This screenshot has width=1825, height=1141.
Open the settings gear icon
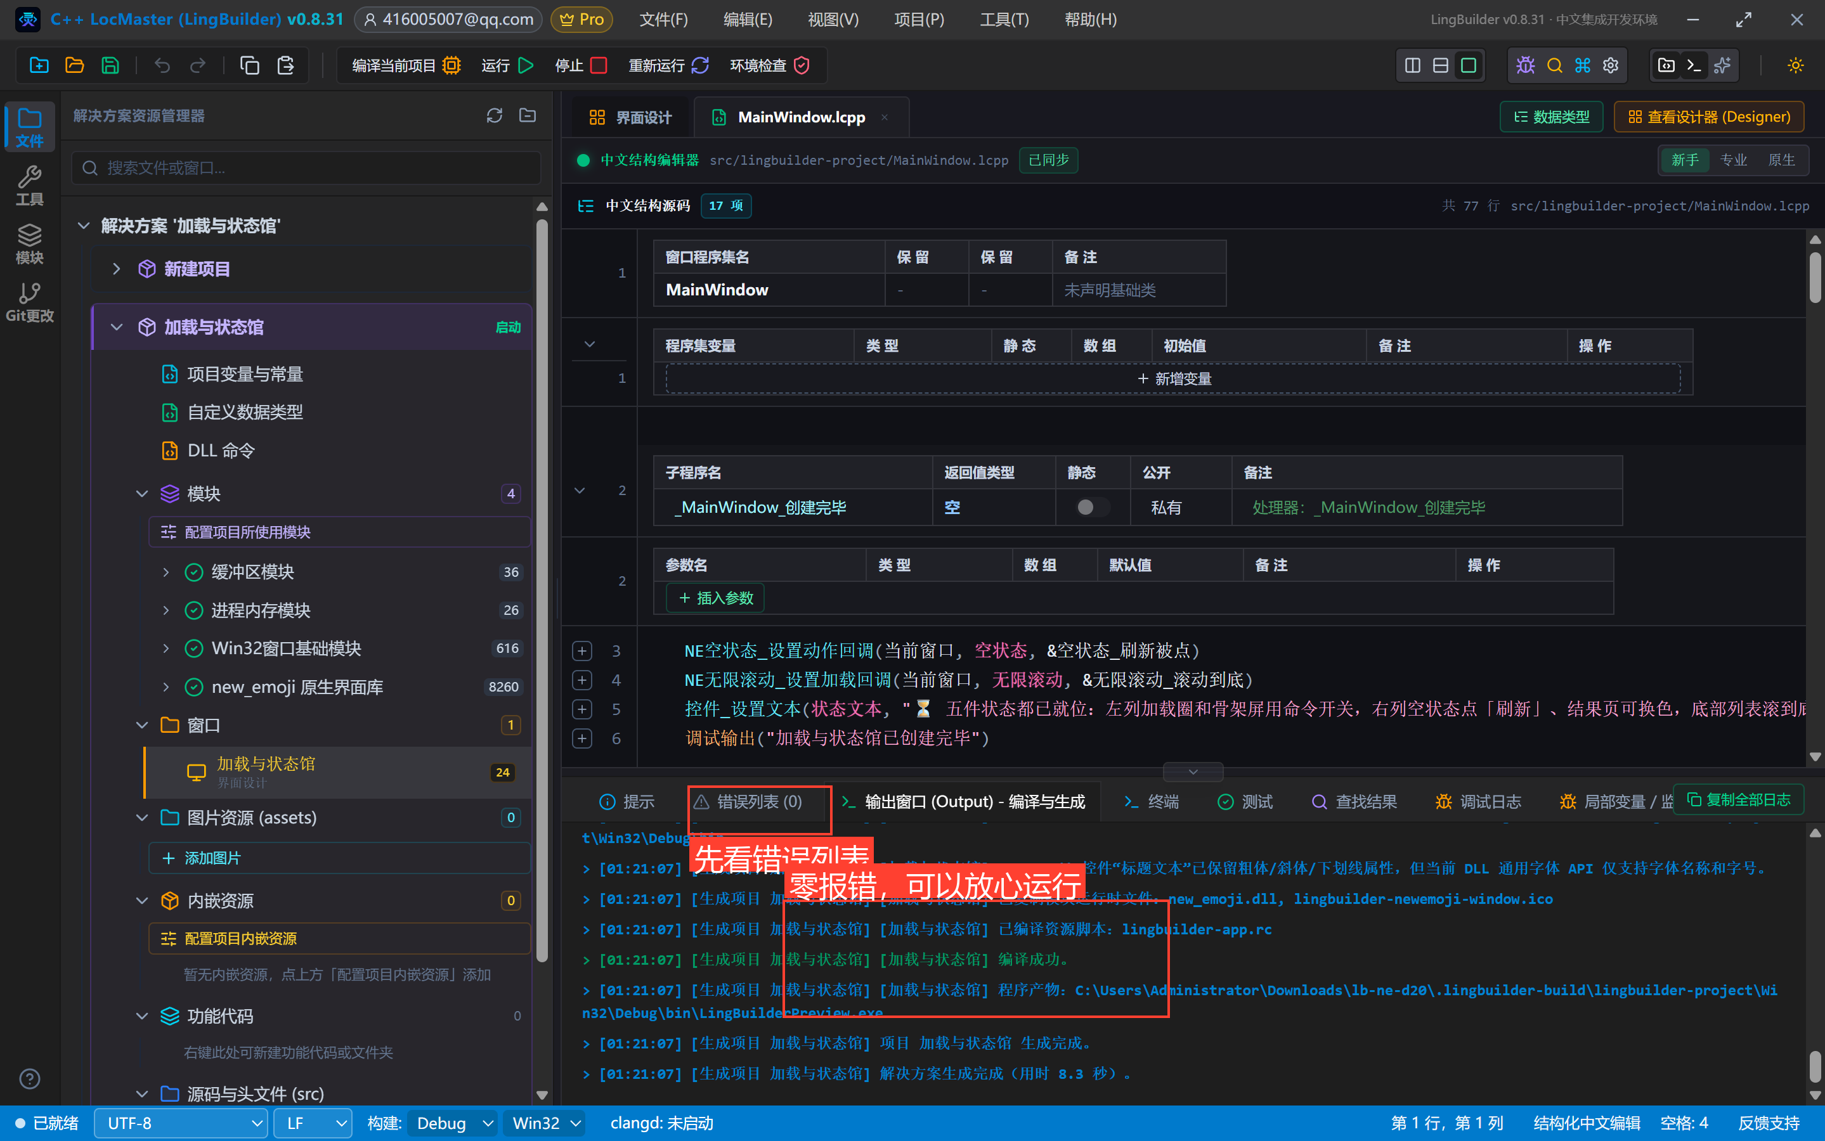[x=1611, y=66]
